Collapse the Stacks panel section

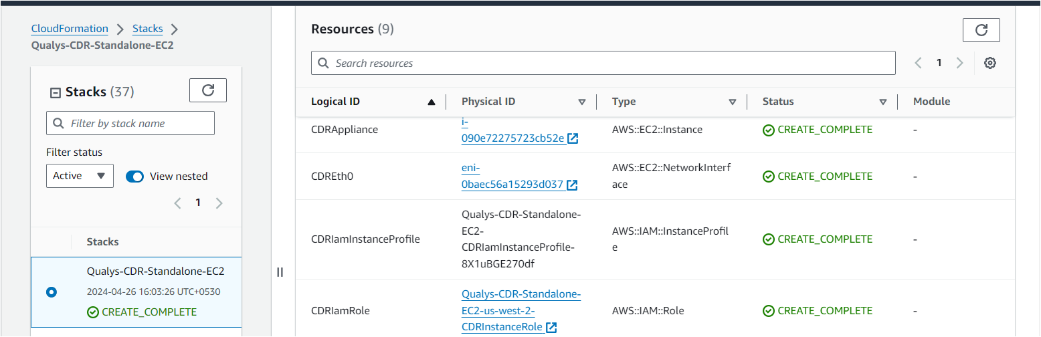tap(56, 93)
